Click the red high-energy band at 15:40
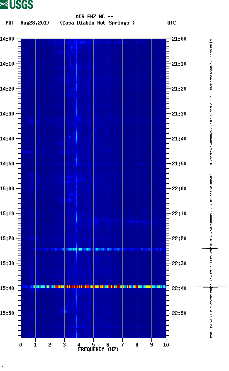The width and height of the screenshot is (229, 371). [x=93, y=287]
